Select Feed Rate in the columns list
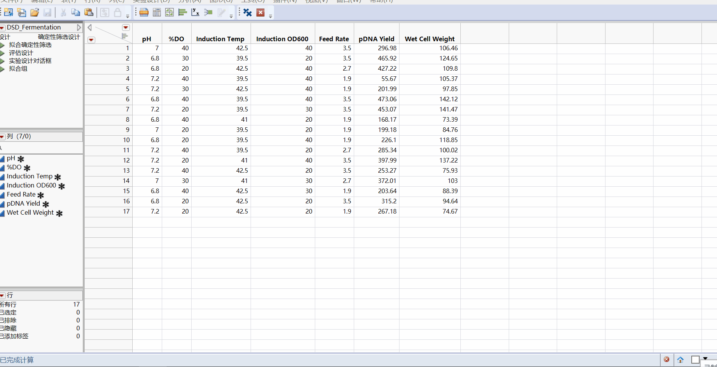 [x=21, y=195]
